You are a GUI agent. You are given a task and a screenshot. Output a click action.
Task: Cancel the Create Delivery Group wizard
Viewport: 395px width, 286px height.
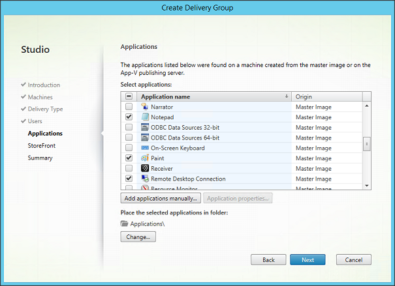[354, 259]
